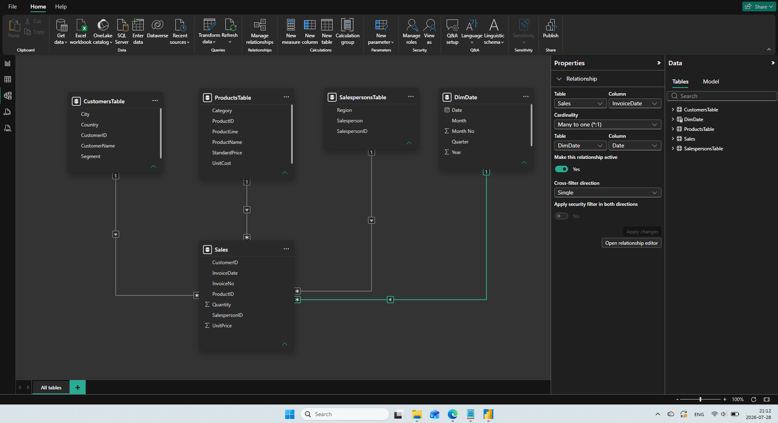Collapse the Properties pane
Screen dimensions: 778x423
click(659, 63)
